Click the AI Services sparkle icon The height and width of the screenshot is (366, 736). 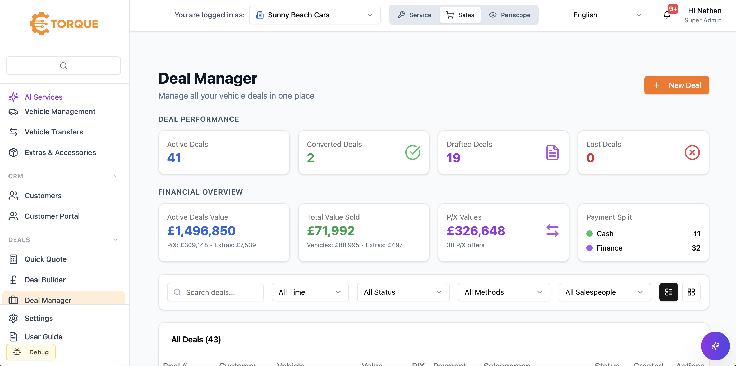pos(13,97)
